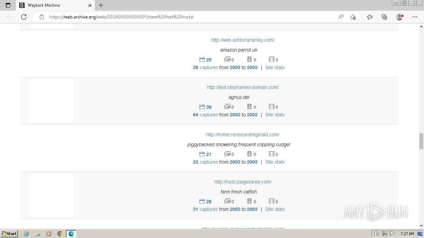424x238 pixels.
Task: Open Edge Settings and more menu
Action: click(415, 17)
